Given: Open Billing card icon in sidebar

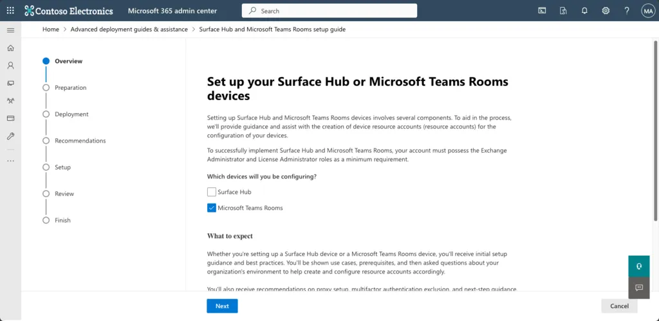Looking at the screenshot, I should pos(10,118).
